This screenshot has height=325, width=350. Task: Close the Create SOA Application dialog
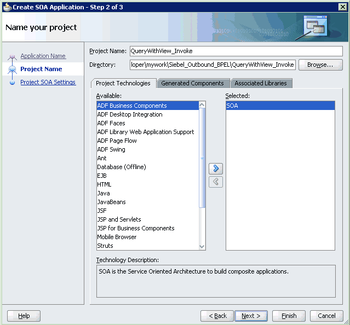[x=342, y=7]
